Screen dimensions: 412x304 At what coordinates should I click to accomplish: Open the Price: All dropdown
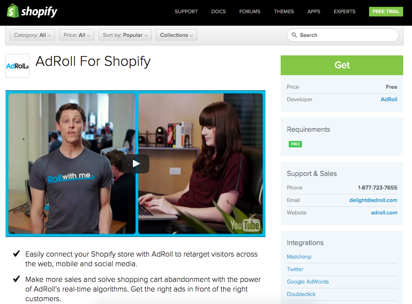pyautogui.click(x=77, y=35)
